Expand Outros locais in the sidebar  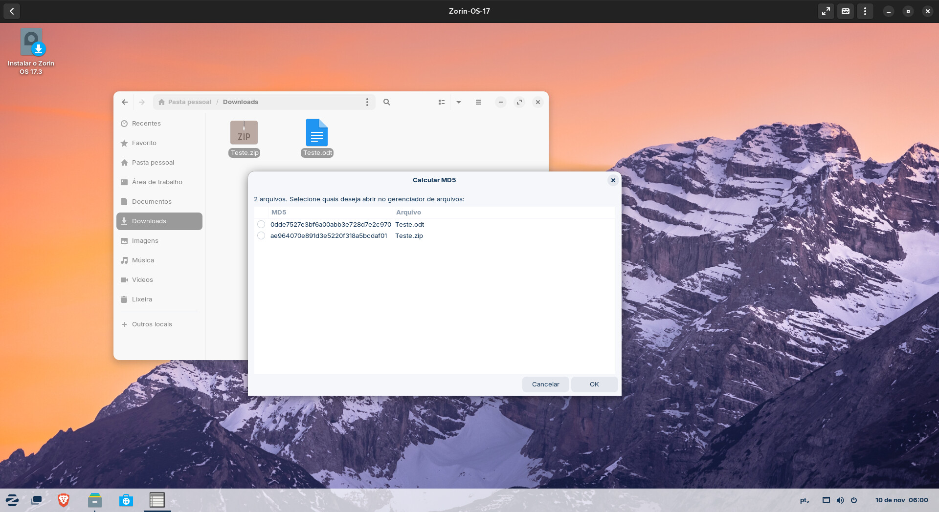(x=152, y=324)
